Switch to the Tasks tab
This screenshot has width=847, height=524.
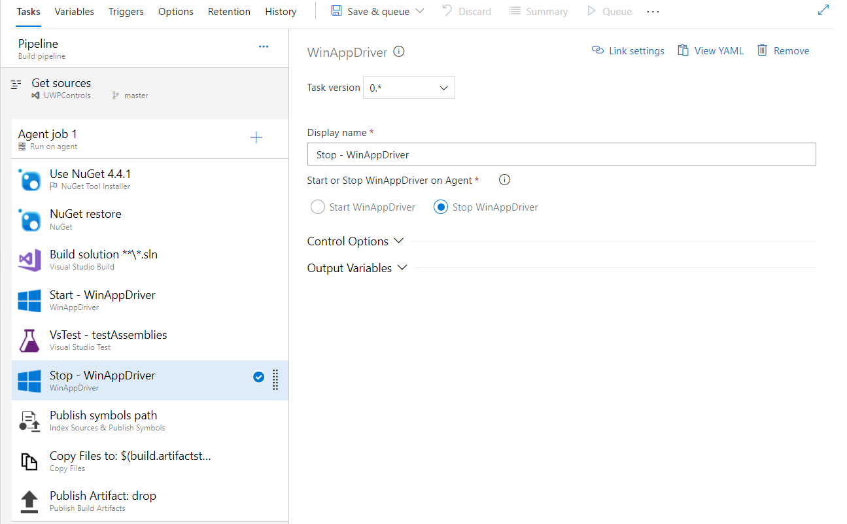coord(28,12)
